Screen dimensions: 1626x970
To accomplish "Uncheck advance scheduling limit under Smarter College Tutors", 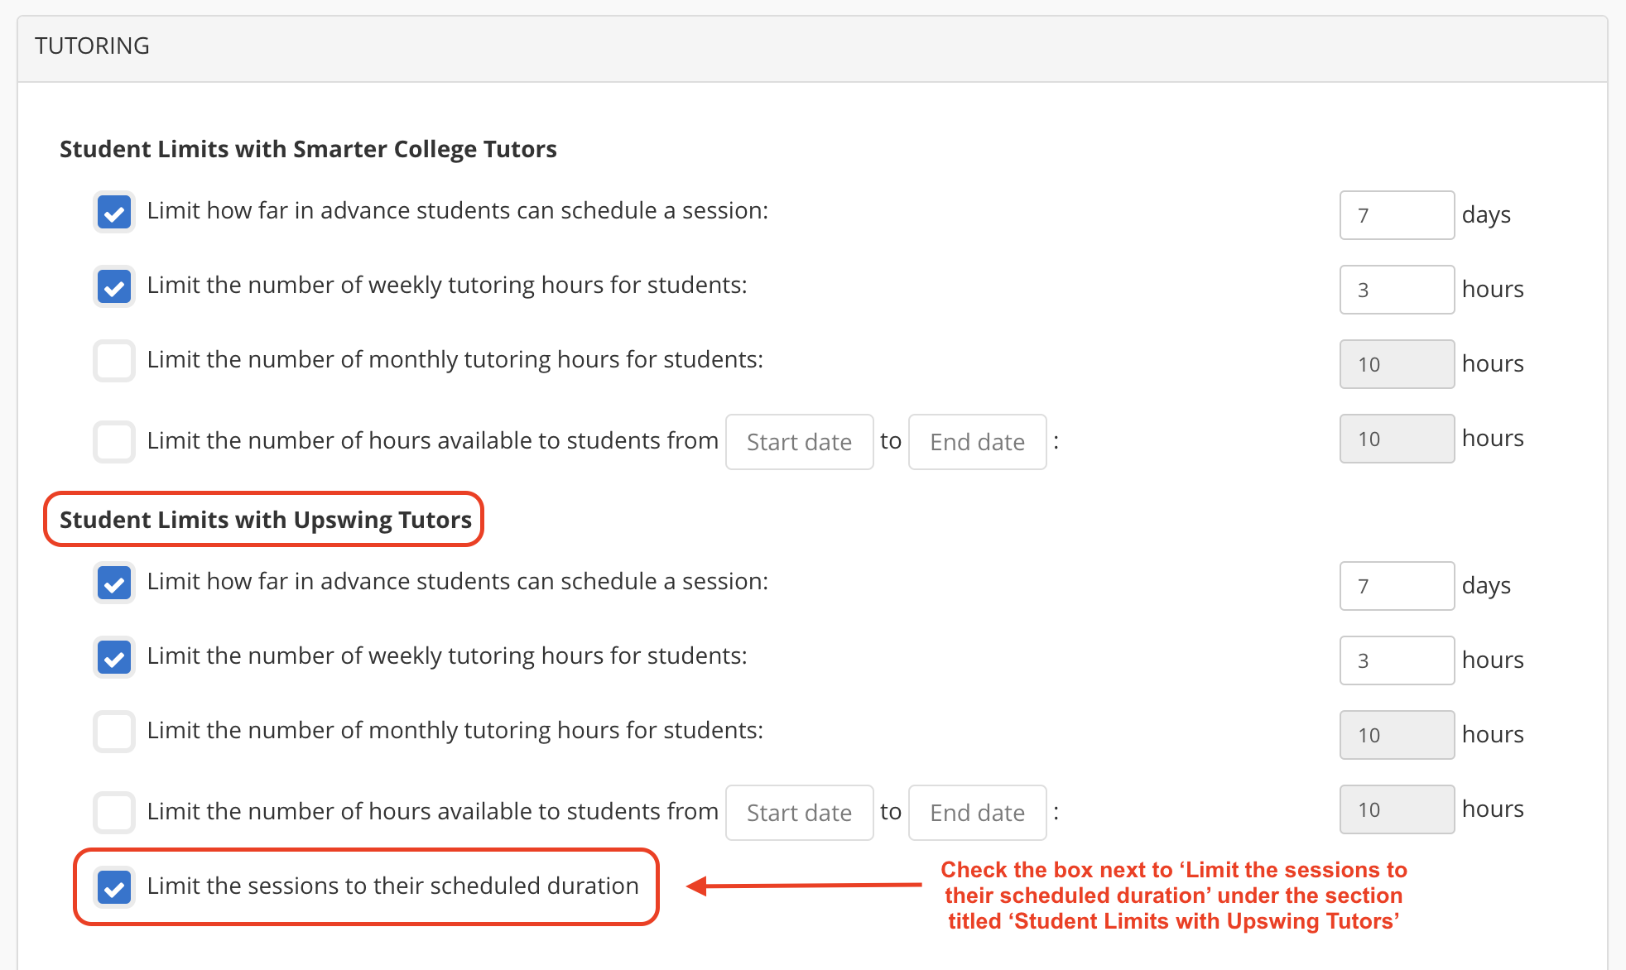I will pyautogui.click(x=114, y=213).
